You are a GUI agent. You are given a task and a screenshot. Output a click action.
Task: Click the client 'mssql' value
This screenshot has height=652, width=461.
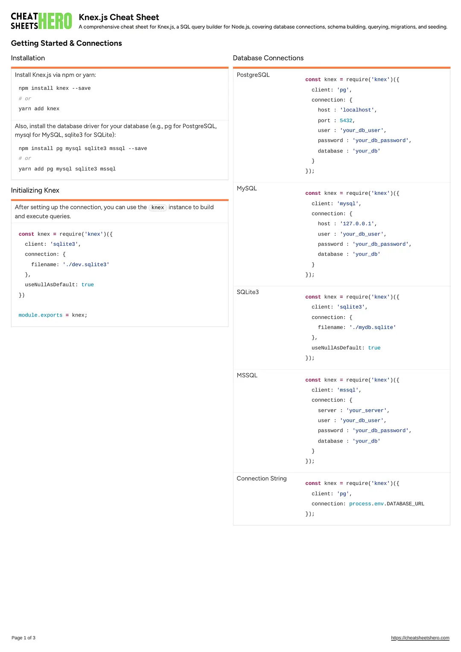(x=348, y=390)
